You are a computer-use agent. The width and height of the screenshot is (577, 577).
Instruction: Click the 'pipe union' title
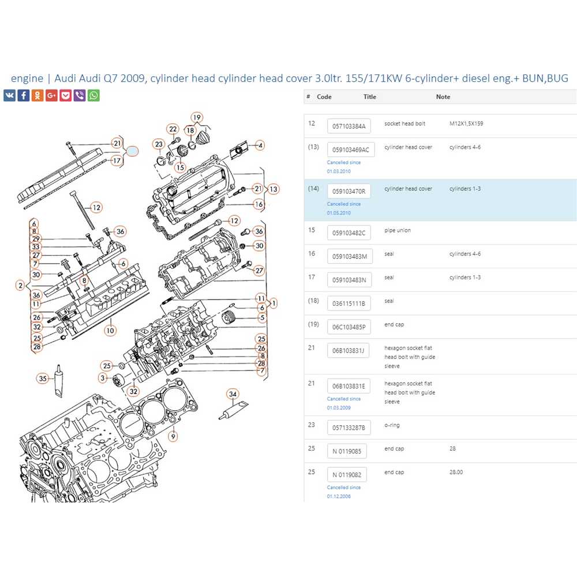click(398, 230)
